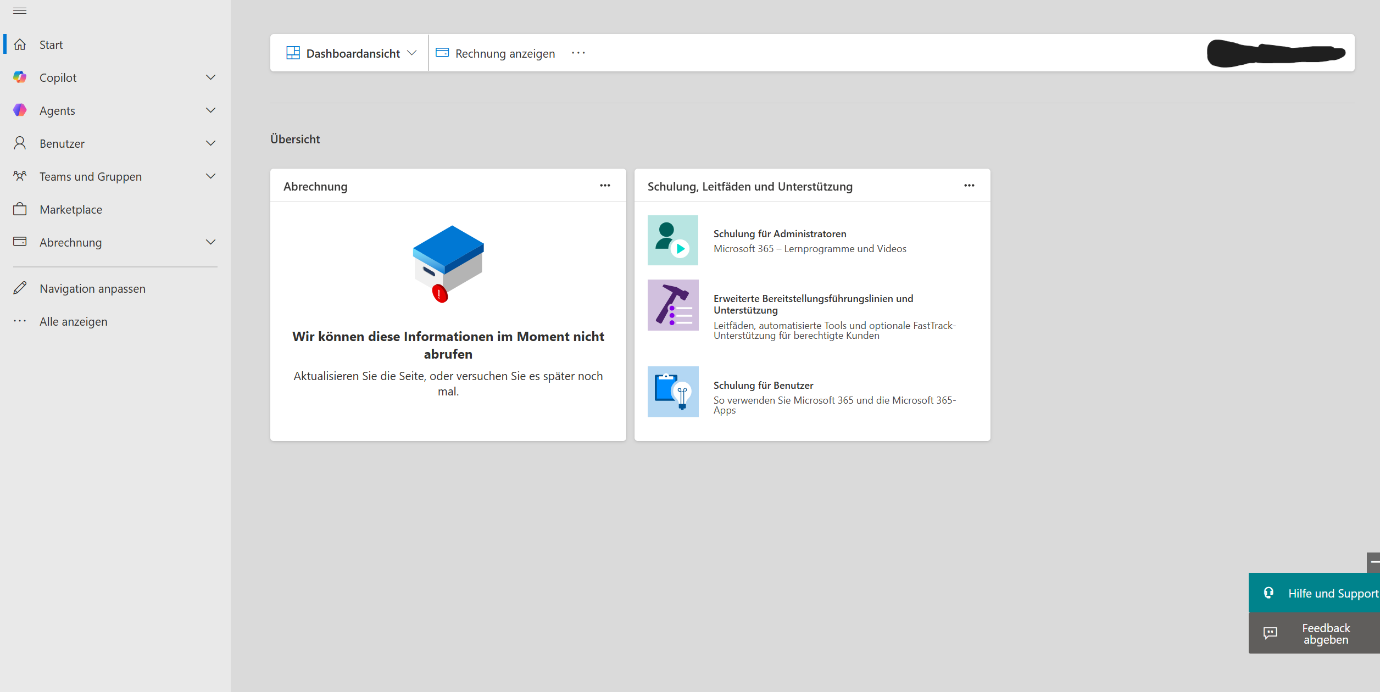Click the Teams und Gruppen icon
This screenshot has height=692, width=1380.
[20, 176]
